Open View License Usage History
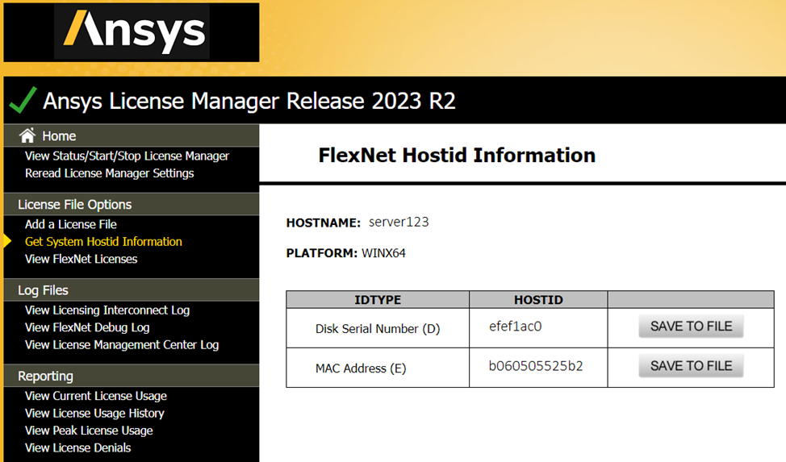This screenshot has width=786, height=462. pyautogui.click(x=94, y=414)
